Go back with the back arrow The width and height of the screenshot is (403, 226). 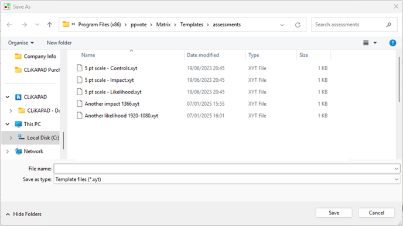tap(9, 25)
